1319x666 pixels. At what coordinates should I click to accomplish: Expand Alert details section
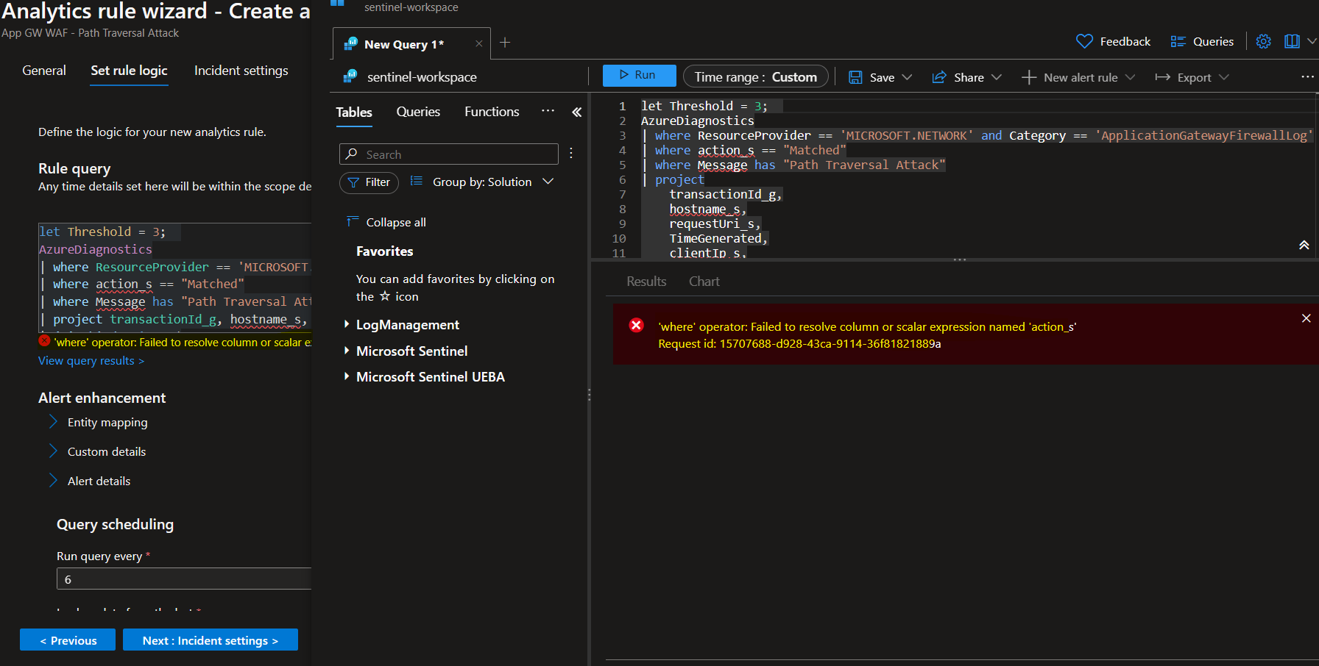pyautogui.click(x=53, y=481)
